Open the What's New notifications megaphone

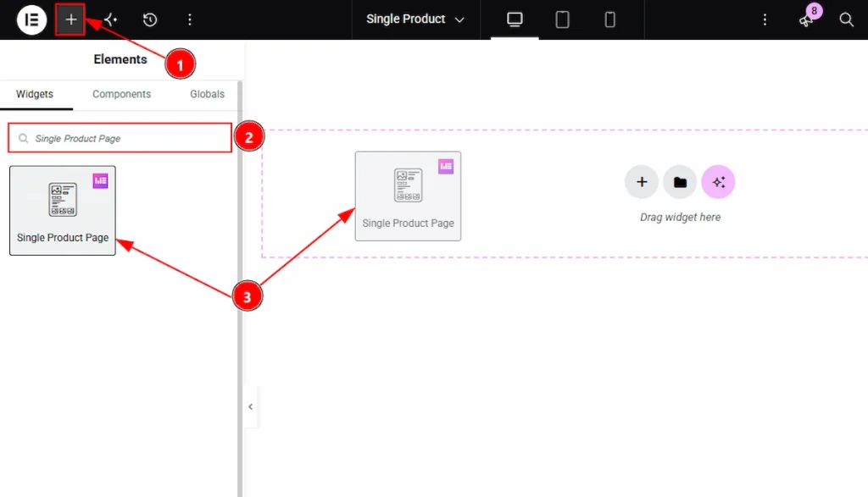tap(806, 20)
